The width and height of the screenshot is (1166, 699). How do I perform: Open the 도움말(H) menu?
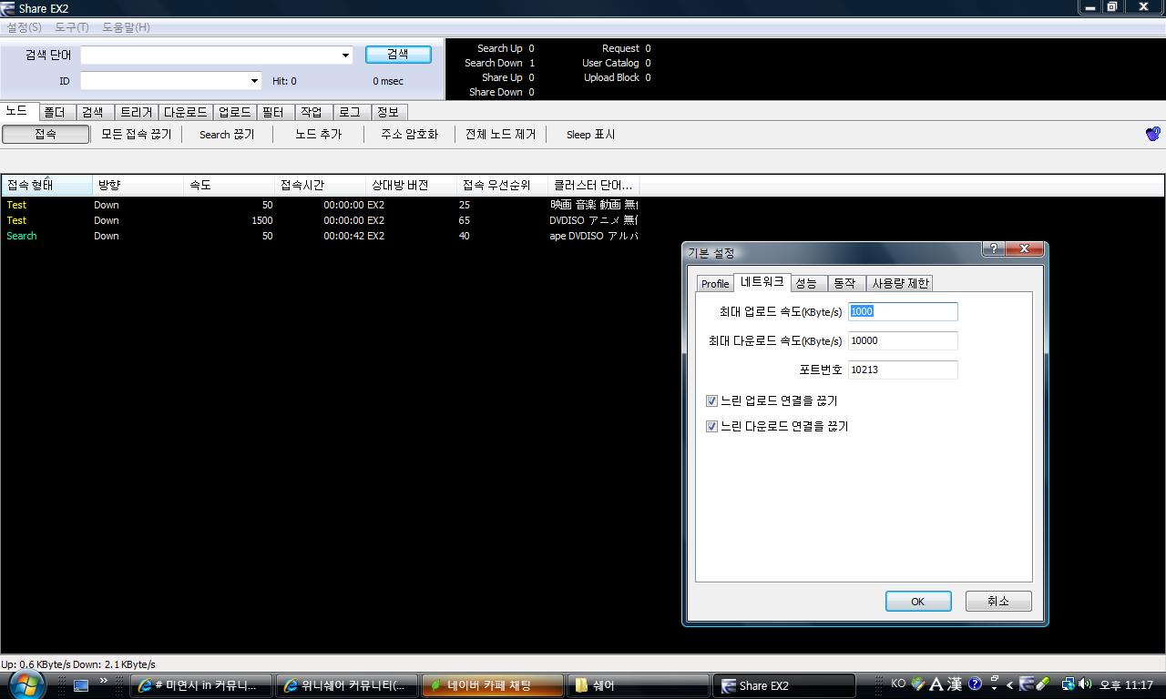(x=126, y=27)
